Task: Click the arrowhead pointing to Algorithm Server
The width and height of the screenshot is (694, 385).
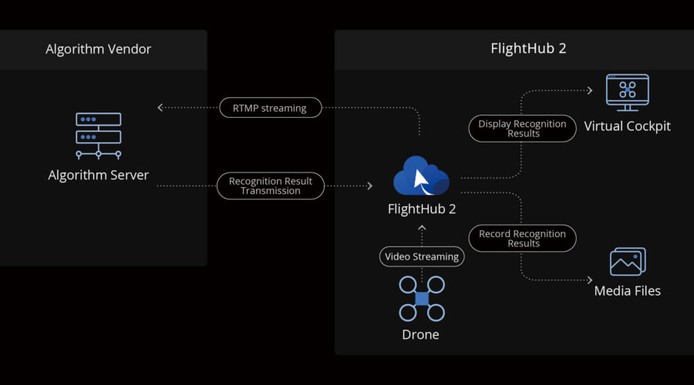Action: [x=160, y=108]
